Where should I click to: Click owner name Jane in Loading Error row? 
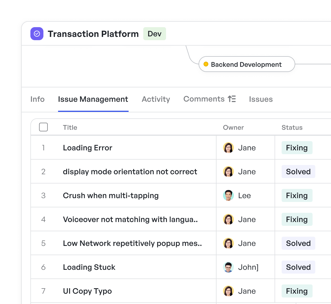(247, 148)
